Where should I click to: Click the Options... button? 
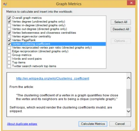click(x=121, y=41)
